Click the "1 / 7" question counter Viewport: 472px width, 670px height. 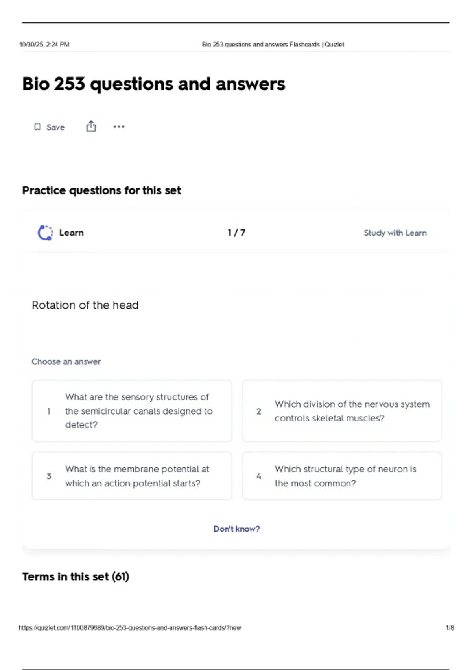coord(236,233)
